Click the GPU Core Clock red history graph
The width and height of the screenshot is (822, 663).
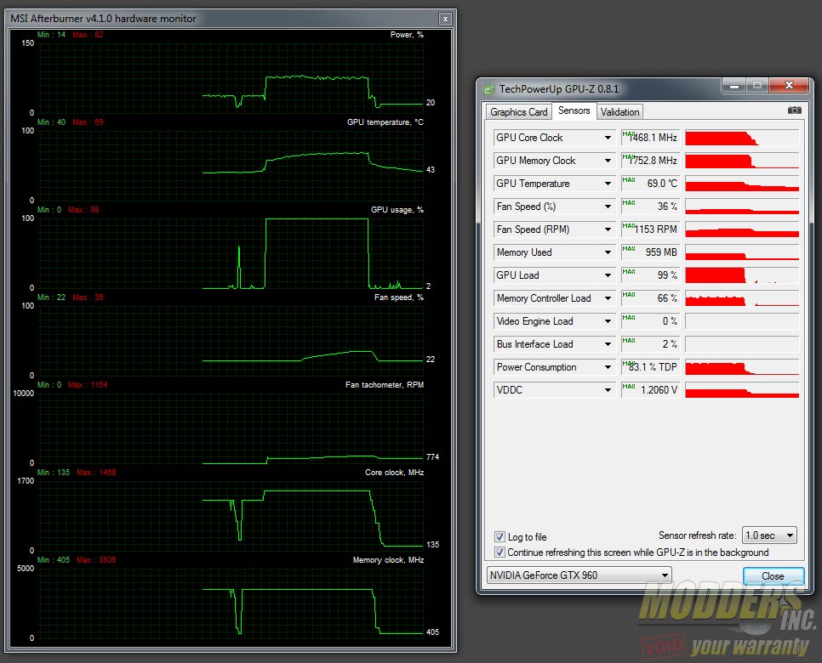(x=742, y=138)
